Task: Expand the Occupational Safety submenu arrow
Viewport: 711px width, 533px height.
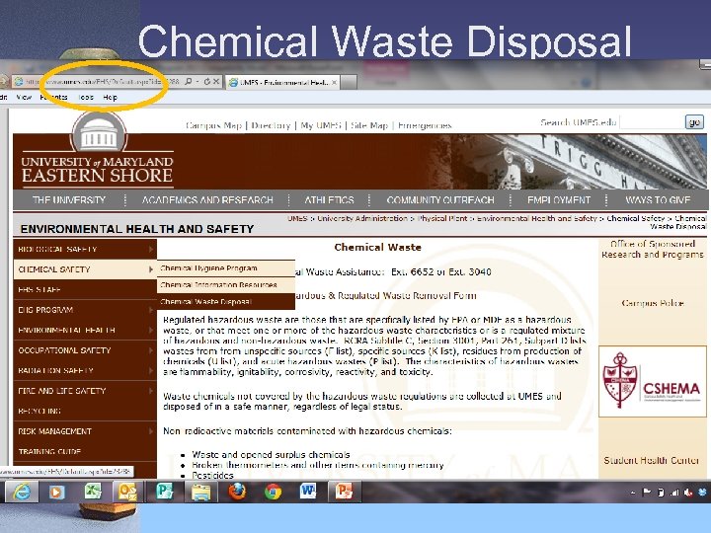Action: (x=150, y=350)
